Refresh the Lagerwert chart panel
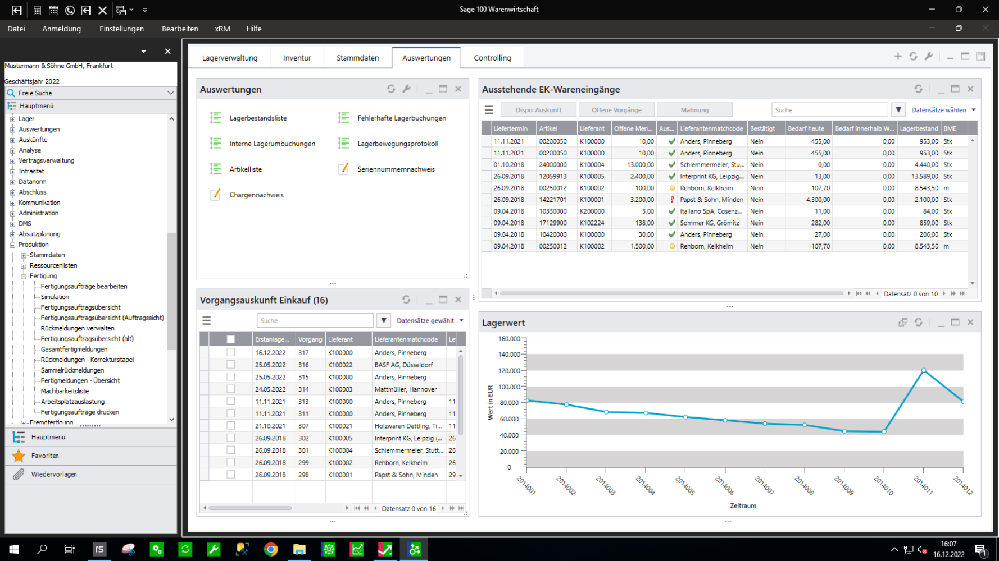The width and height of the screenshot is (999, 561). pyautogui.click(x=918, y=323)
